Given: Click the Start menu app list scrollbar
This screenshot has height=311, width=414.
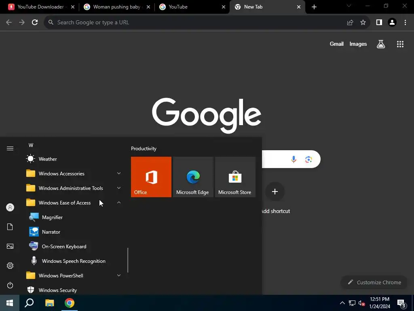Looking at the screenshot, I should coord(128,260).
